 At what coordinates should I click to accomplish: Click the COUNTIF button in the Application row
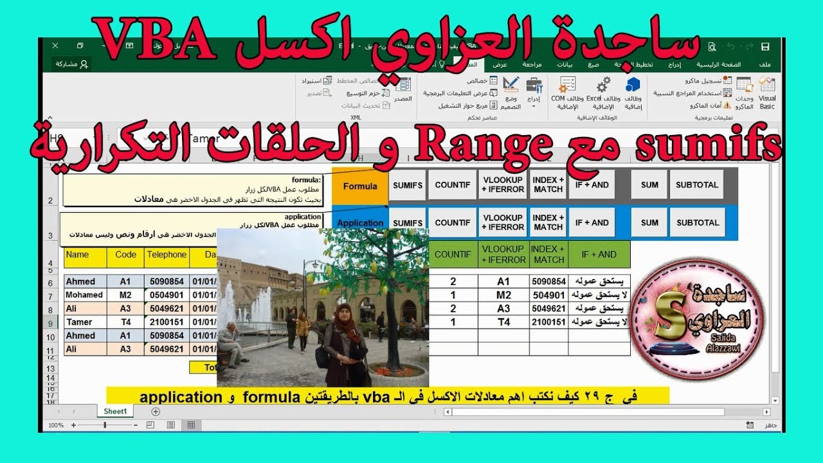pyautogui.click(x=452, y=223)
